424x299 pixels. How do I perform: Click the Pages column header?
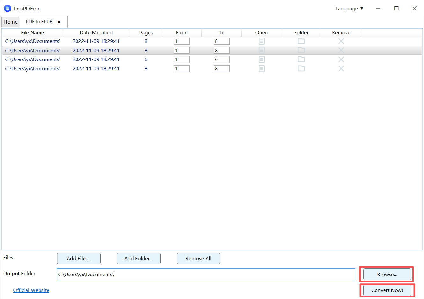pos(146,33)
